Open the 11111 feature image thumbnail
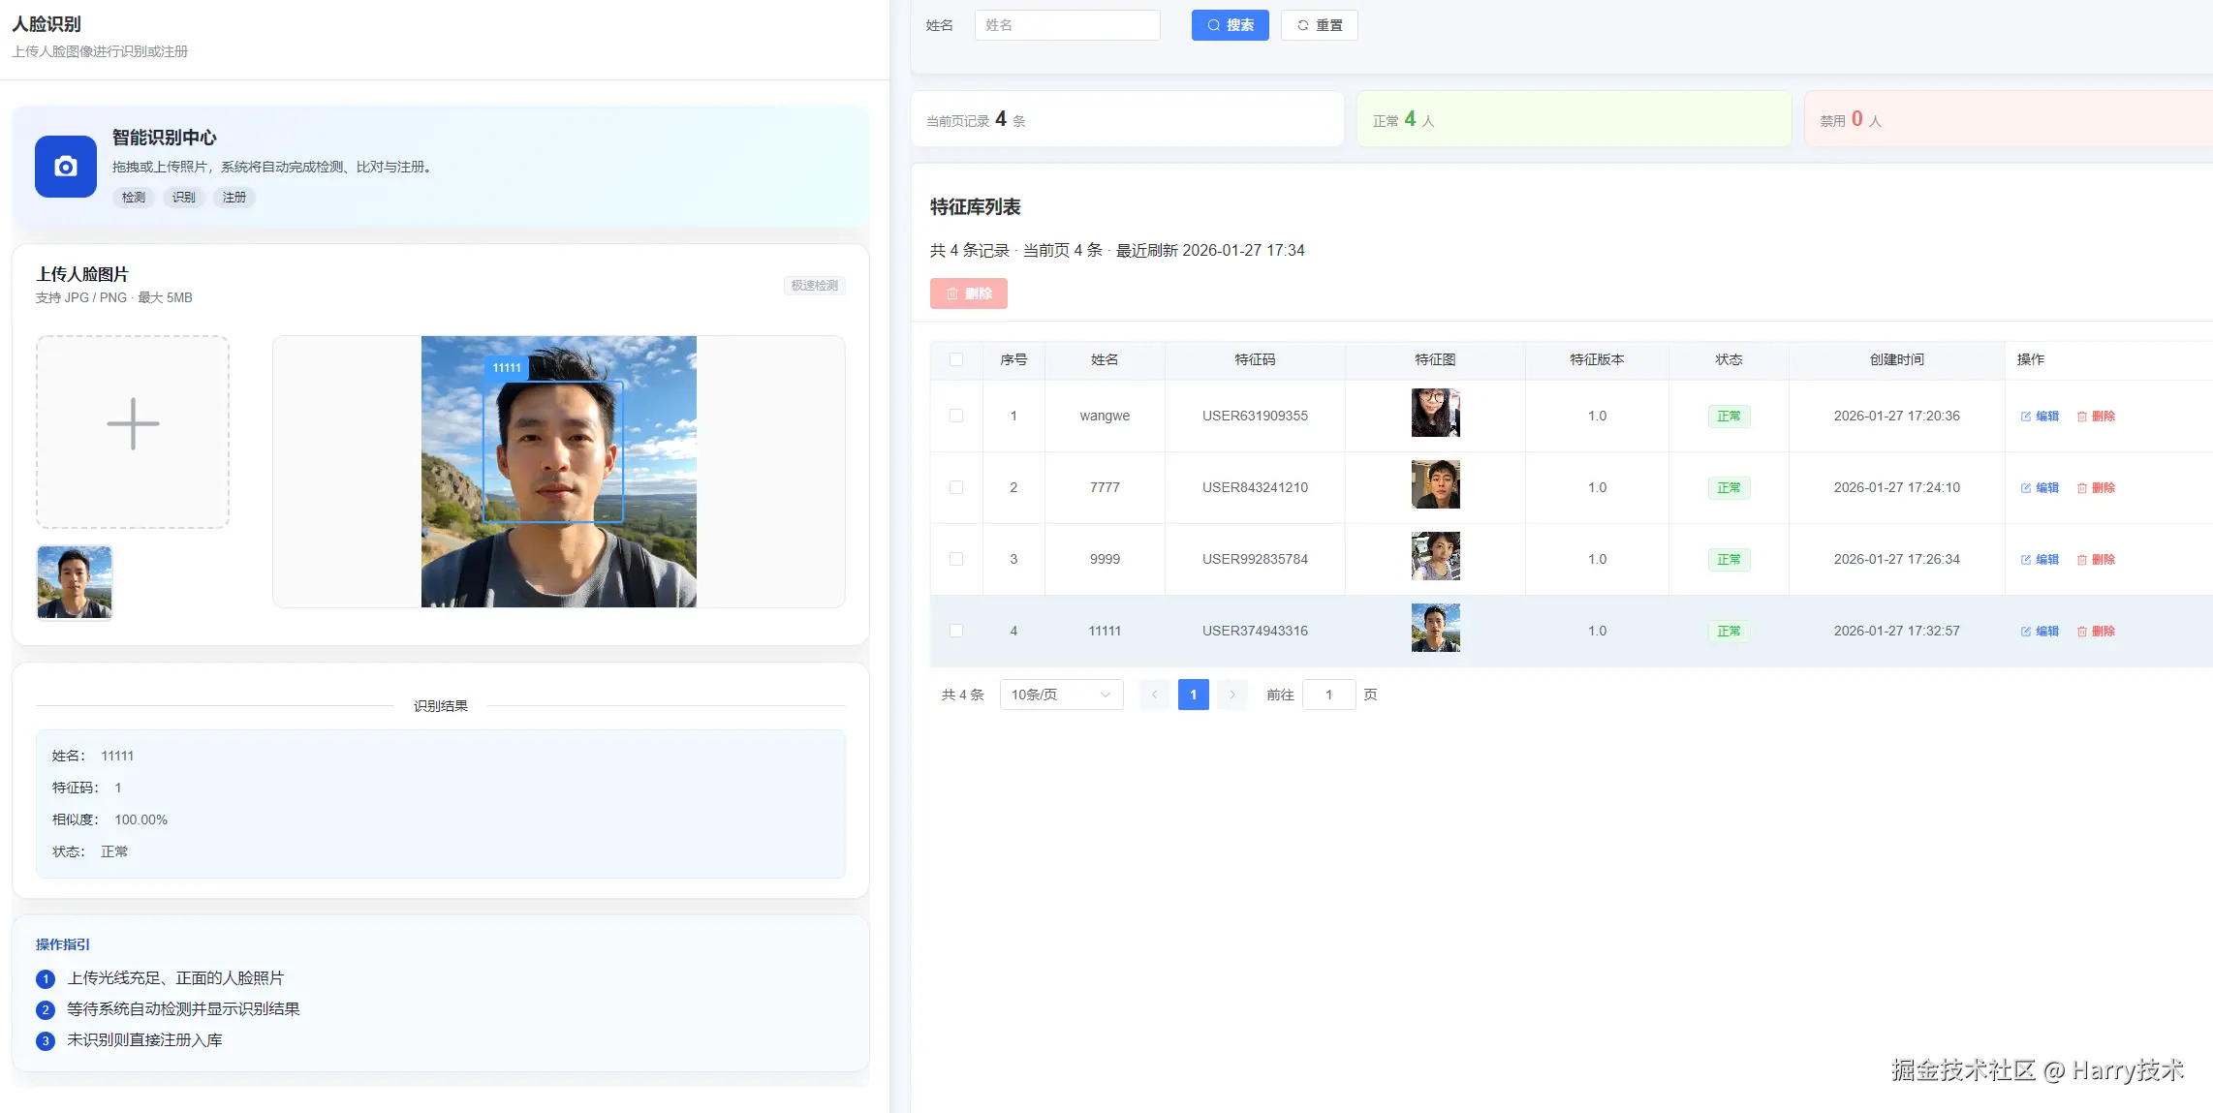The width and height of the screenshot is (2213, 1113). (1435, 628)
